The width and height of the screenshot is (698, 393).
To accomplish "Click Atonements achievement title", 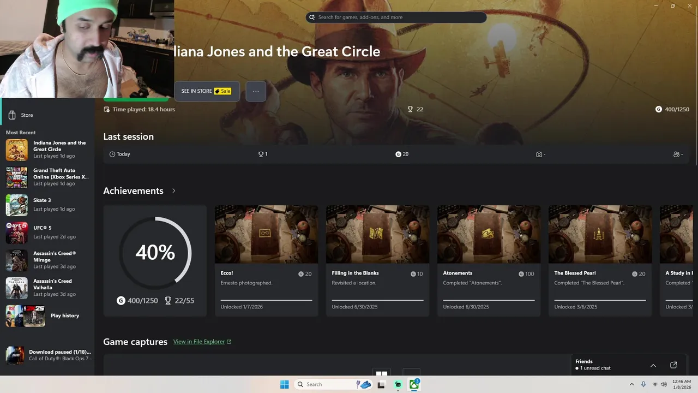I will pos(458,273).
